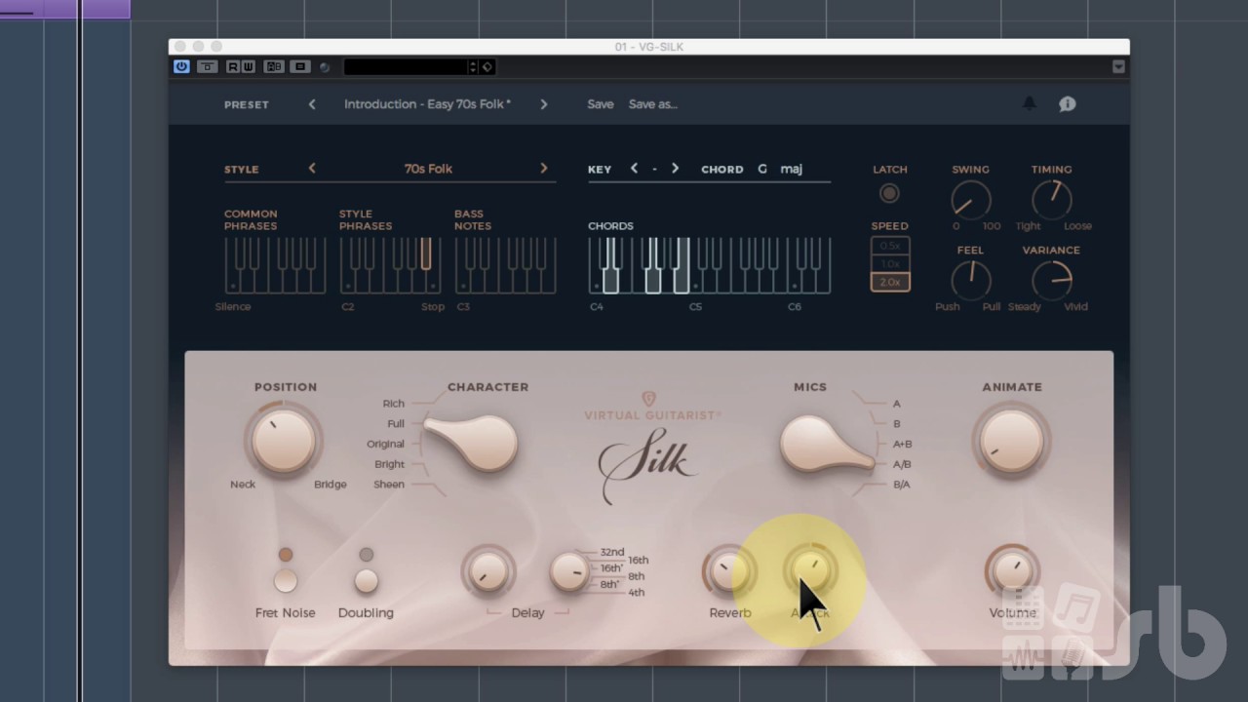The image size is (1248, 702).
Task: Click the Delay time knob
Action: [568, 572]
